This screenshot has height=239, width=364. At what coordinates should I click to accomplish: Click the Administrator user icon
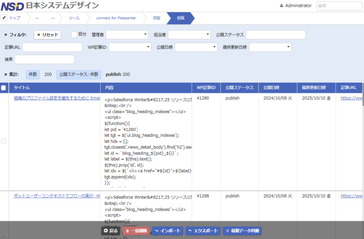(282, 6)
